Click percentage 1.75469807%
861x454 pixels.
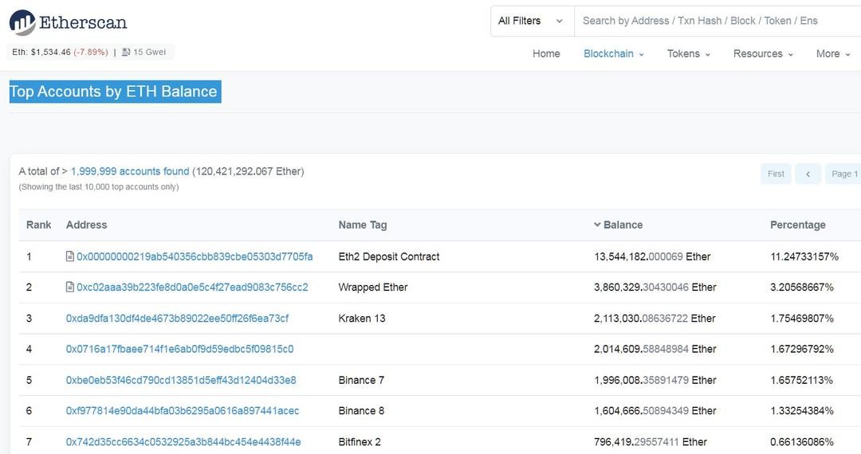pyautogui.click(x=802, y=318)
